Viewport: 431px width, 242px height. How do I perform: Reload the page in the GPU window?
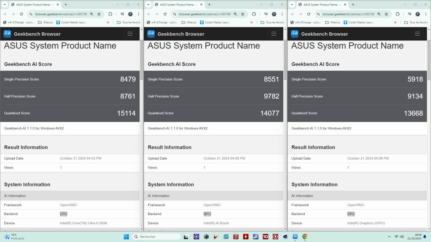click(x=309, y=14)
